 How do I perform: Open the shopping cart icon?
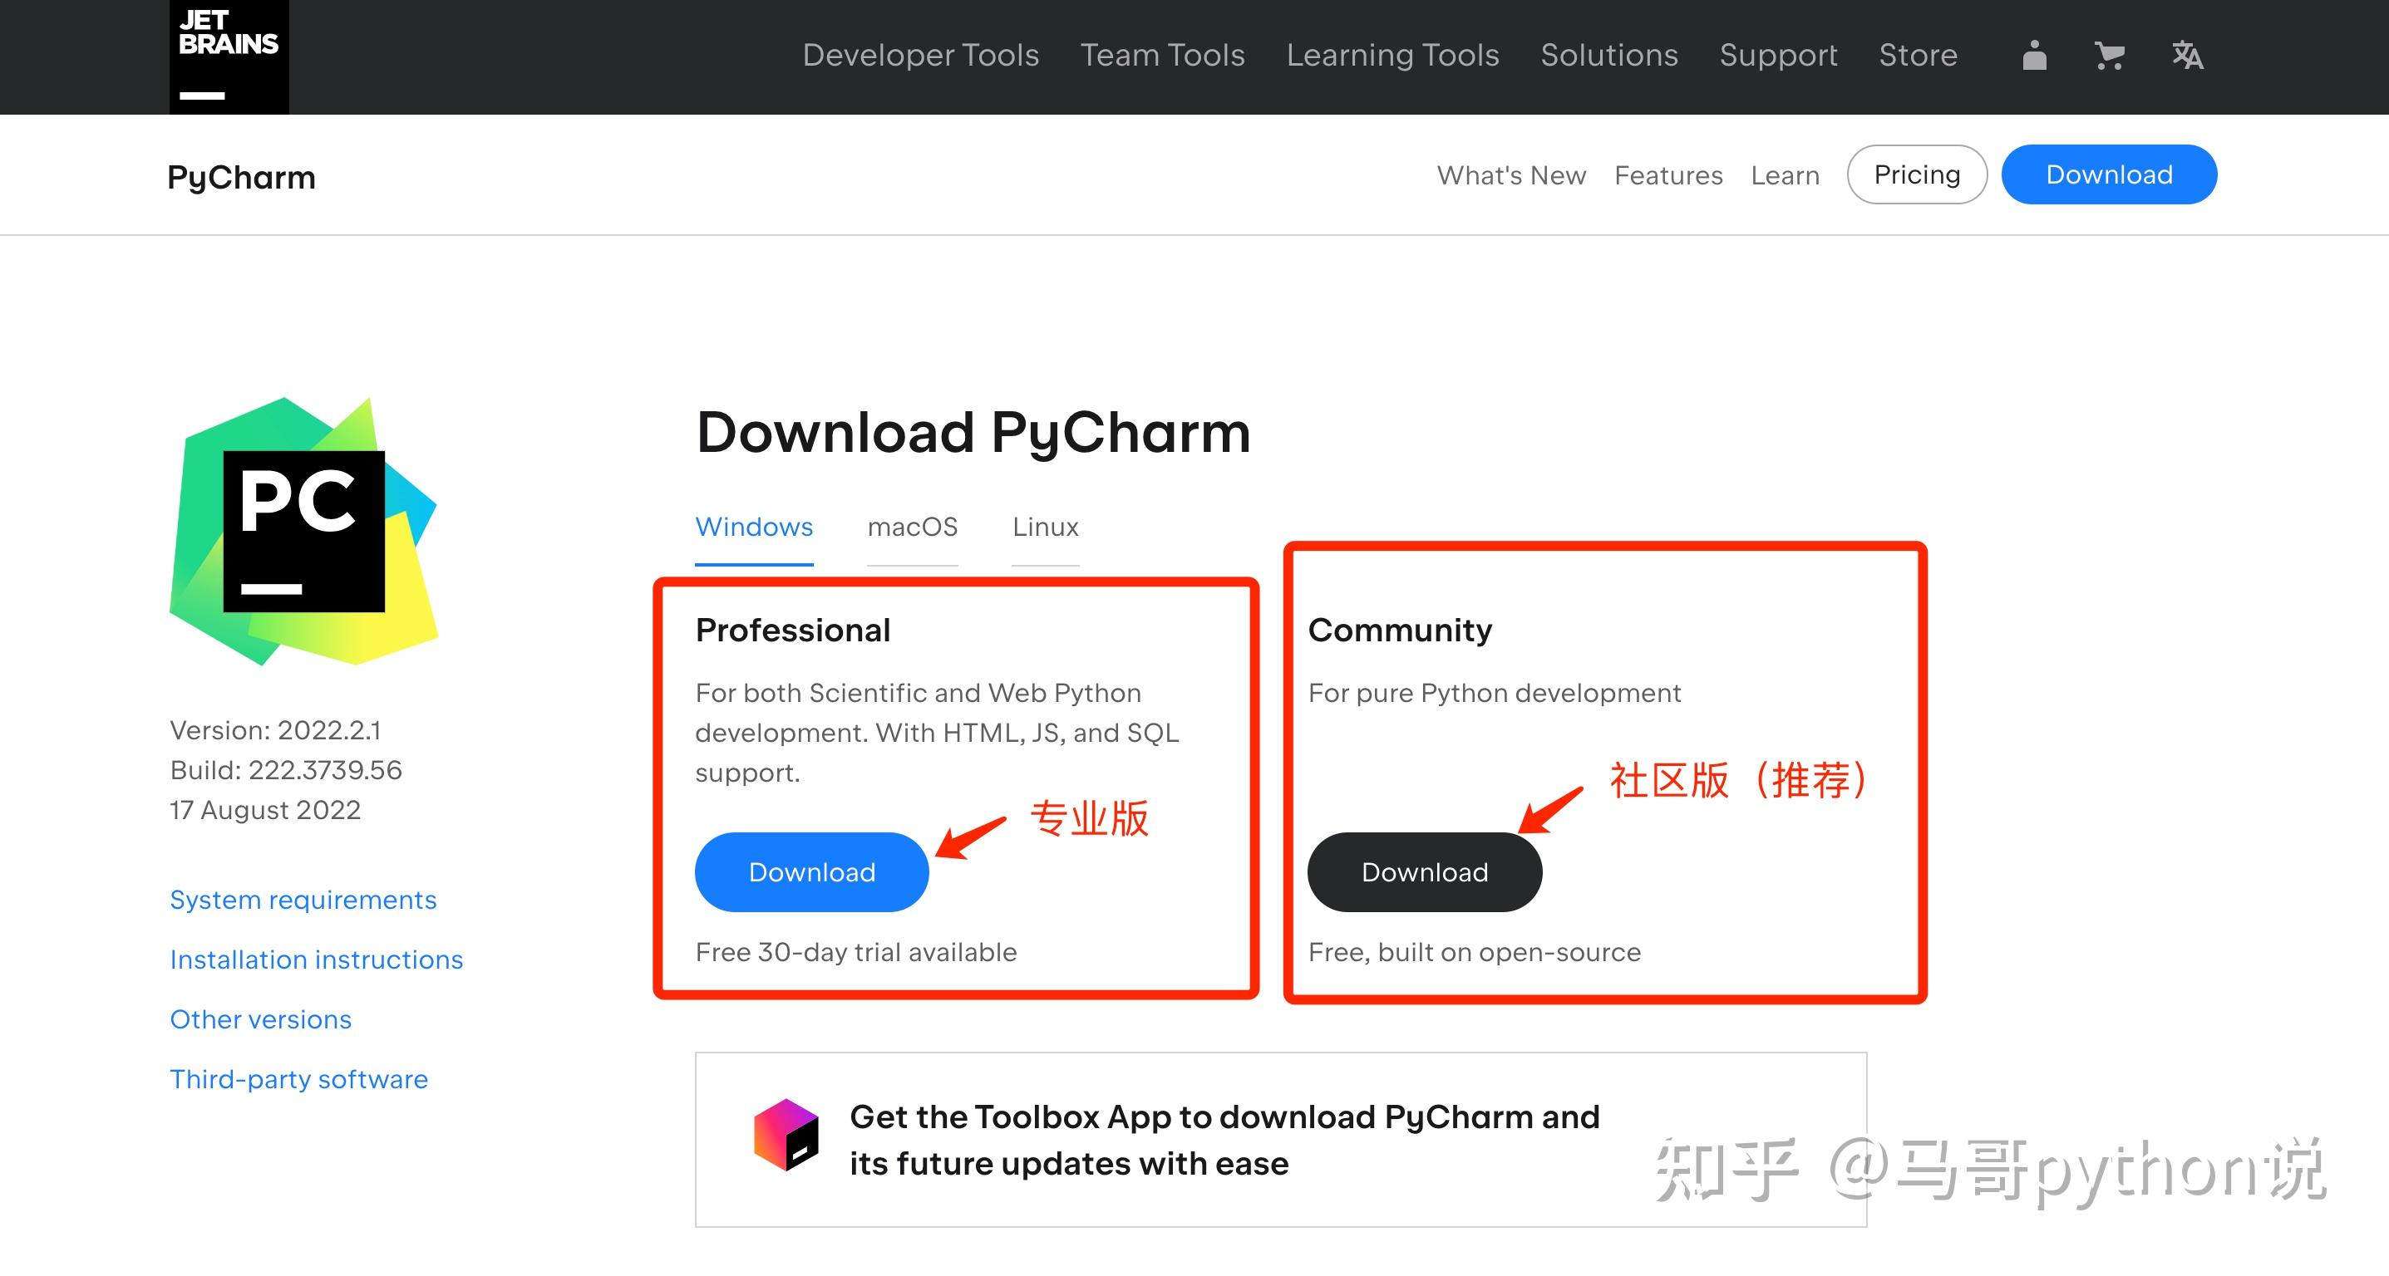2110,56
